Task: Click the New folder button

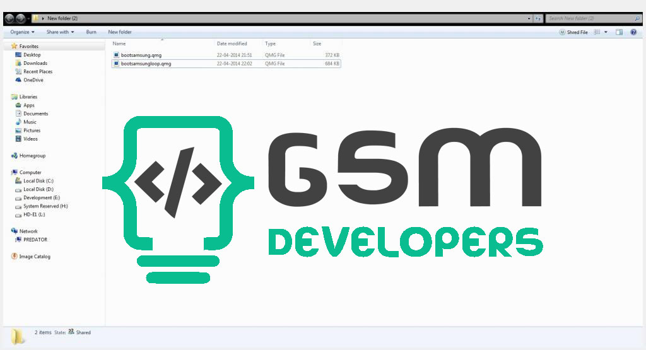Action: pyautogui.click(x=120, y=32)
